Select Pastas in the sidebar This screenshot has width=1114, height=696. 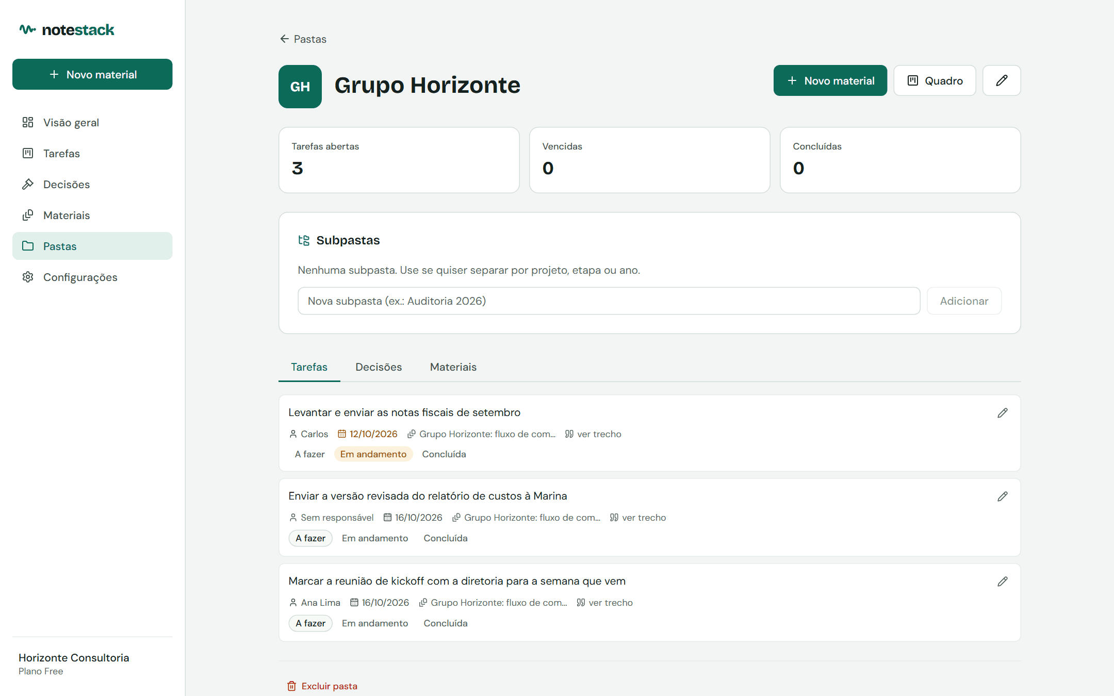92,246
